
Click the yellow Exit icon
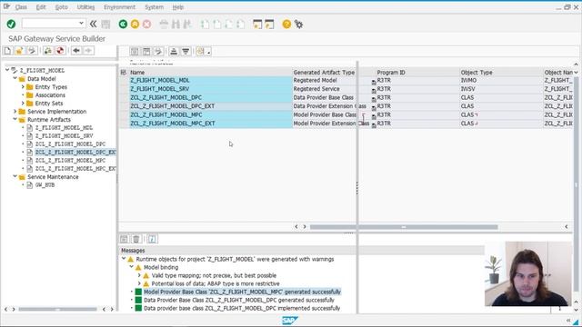tap(135, 25)
